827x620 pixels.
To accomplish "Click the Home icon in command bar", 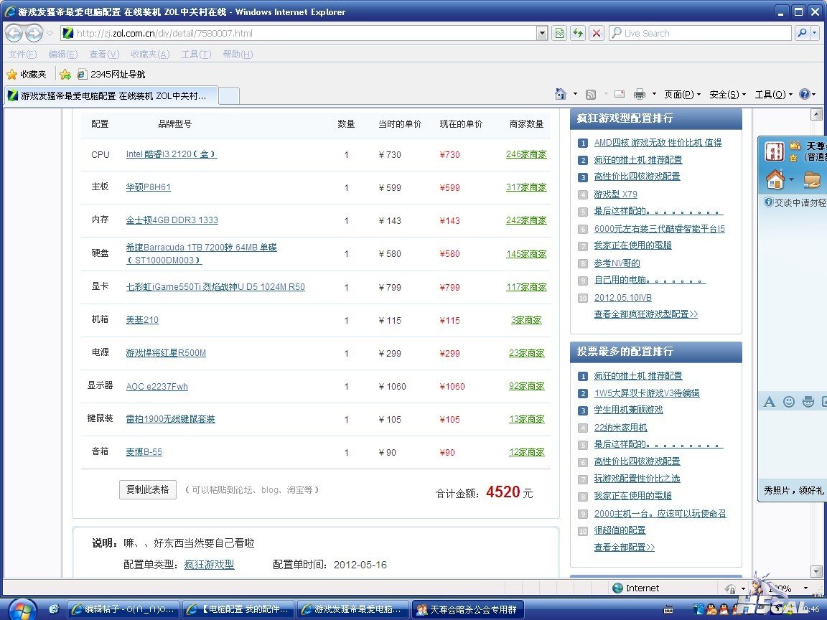I will click(560, 95).
